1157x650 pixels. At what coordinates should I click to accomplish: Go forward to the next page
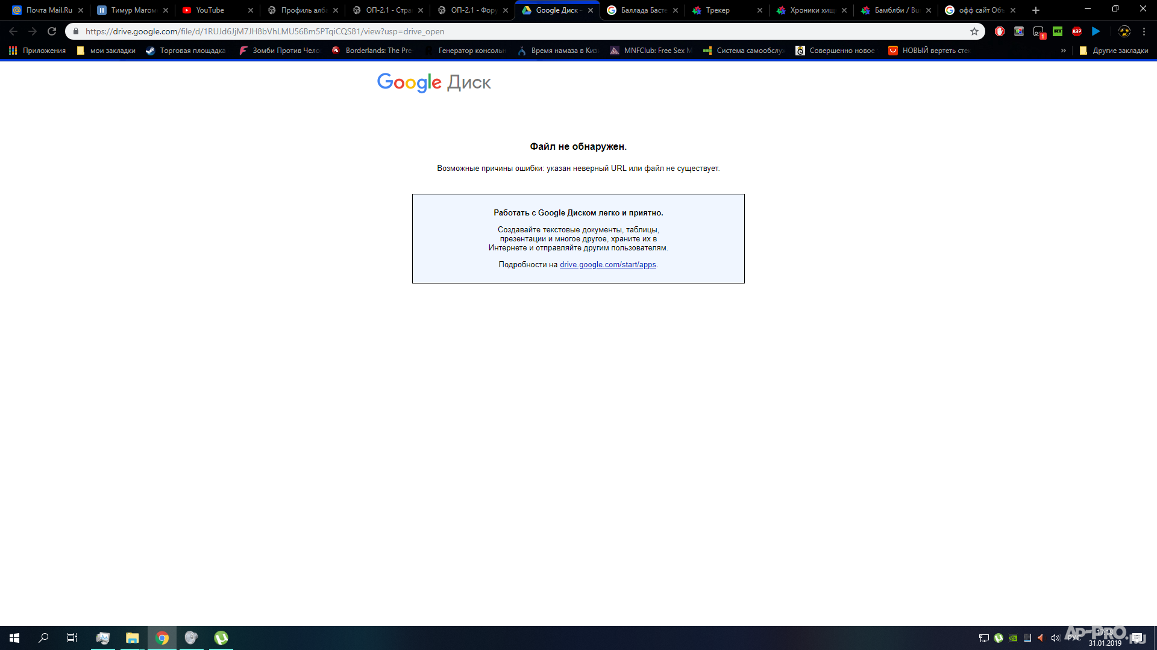pos(33,31)
